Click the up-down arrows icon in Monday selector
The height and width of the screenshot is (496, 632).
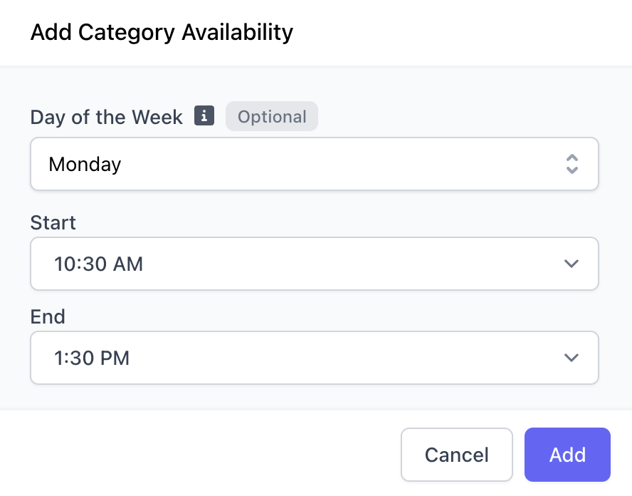[572, 164]
